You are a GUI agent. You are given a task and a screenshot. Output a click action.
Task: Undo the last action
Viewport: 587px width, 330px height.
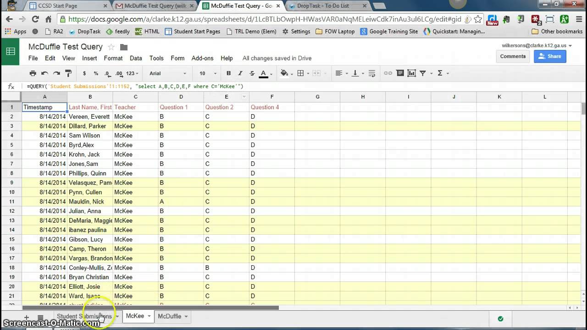click(44, 73)
